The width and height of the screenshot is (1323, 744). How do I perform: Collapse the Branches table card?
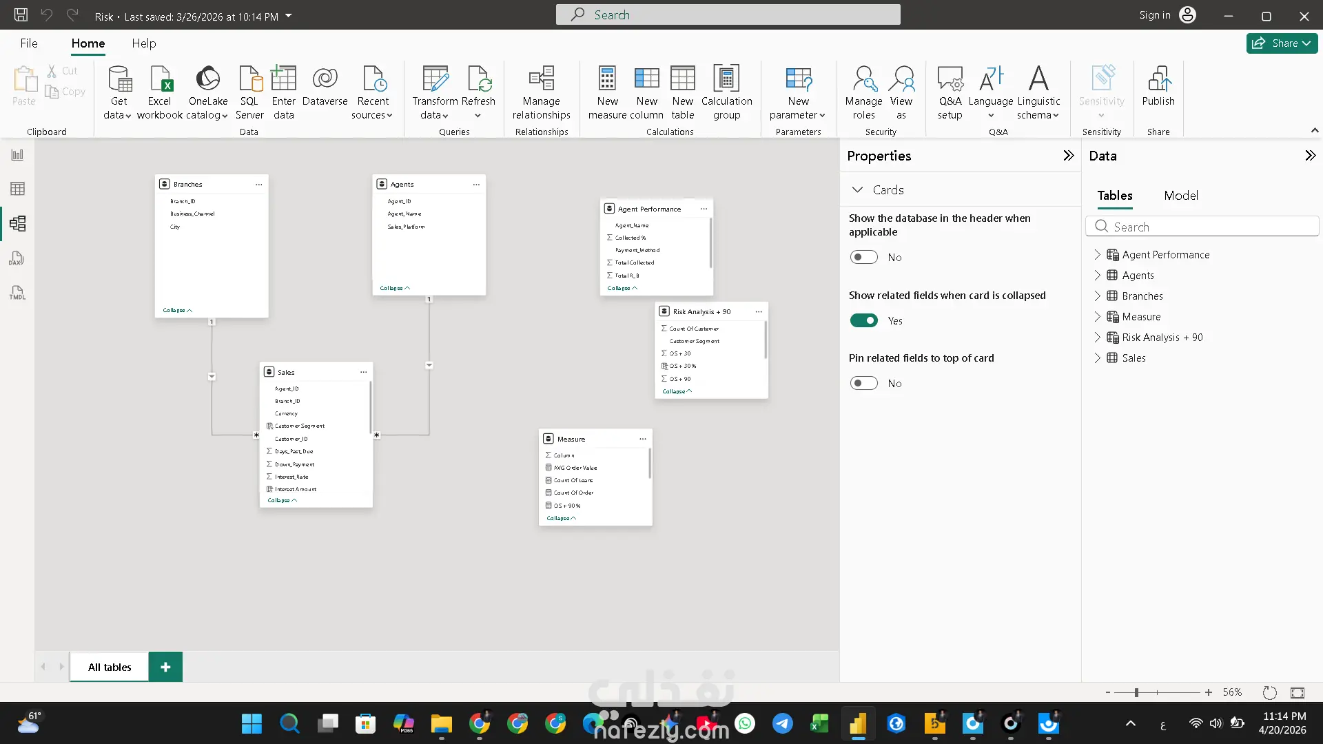coord(177,311)
